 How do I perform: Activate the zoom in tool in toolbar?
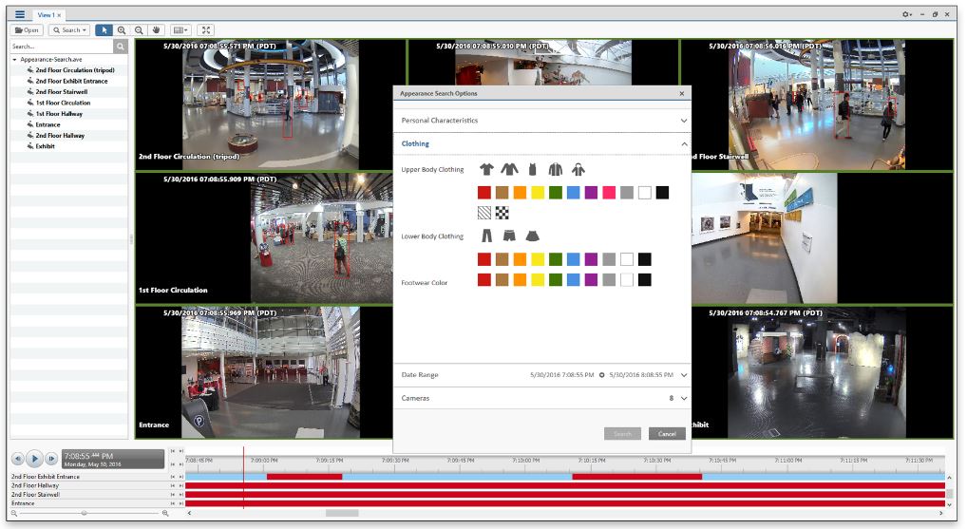click(x=122, y=29)
